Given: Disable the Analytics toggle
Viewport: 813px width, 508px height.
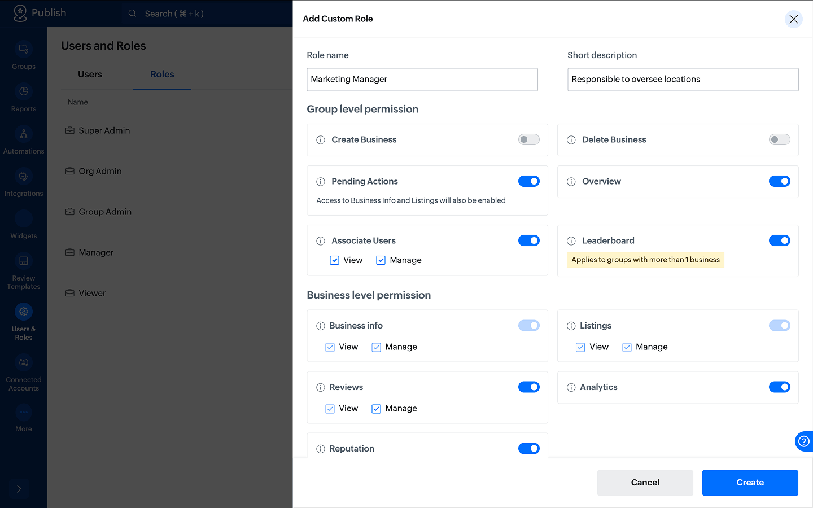Looking at the screenshot, I should pyautogui.click(x=780, y=387).
